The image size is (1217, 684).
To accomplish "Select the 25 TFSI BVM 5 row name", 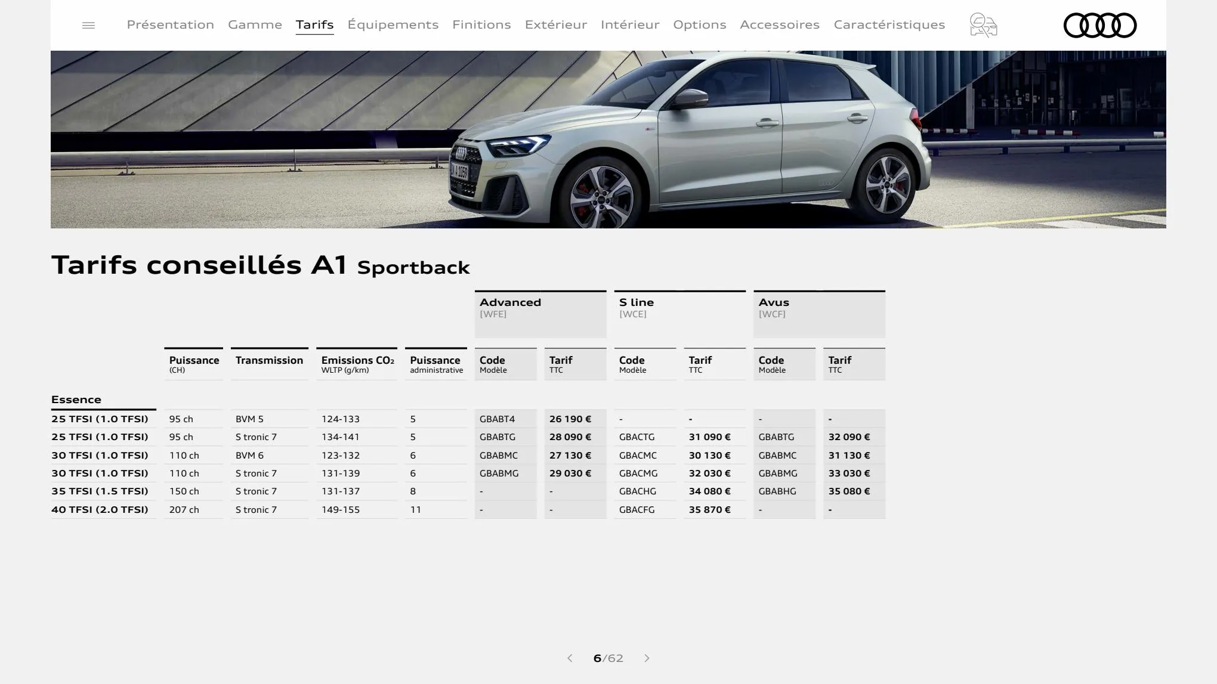I will 100,419.
